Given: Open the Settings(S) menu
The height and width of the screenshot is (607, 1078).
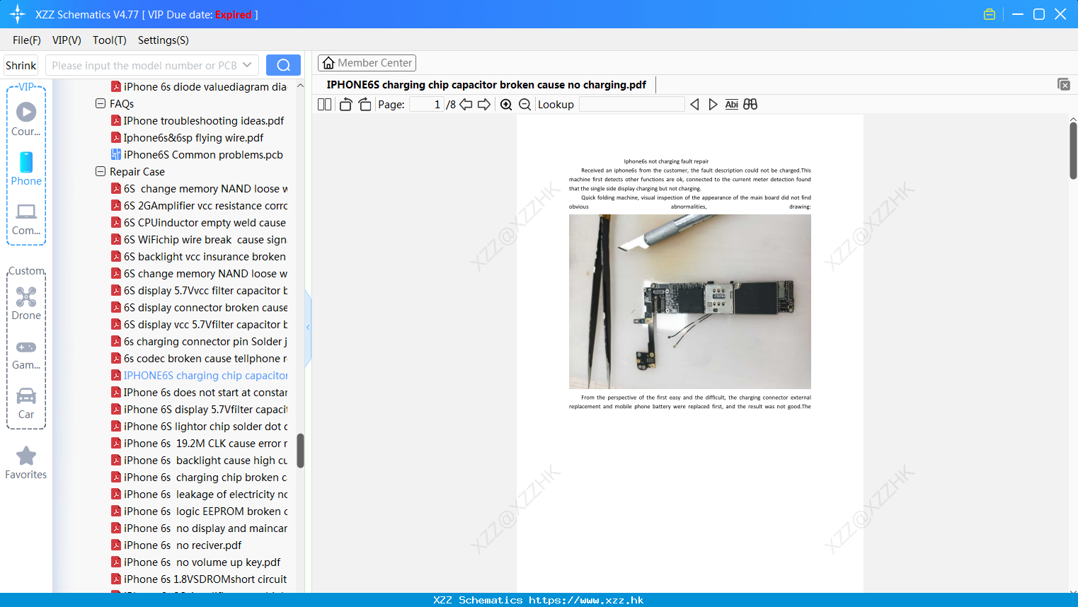Looking at the screenshot, I should pyautogui.click(x=164, y=40).
